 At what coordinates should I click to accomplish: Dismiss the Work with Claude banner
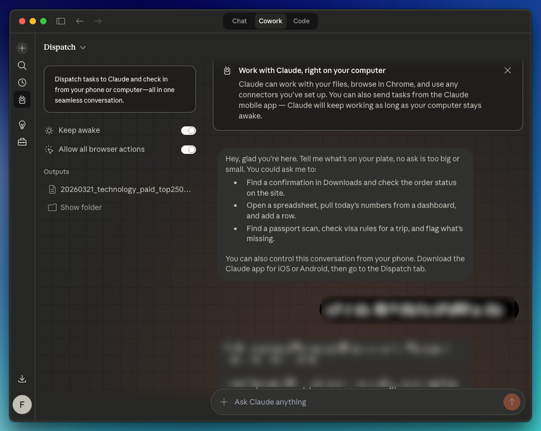(508, 70)
